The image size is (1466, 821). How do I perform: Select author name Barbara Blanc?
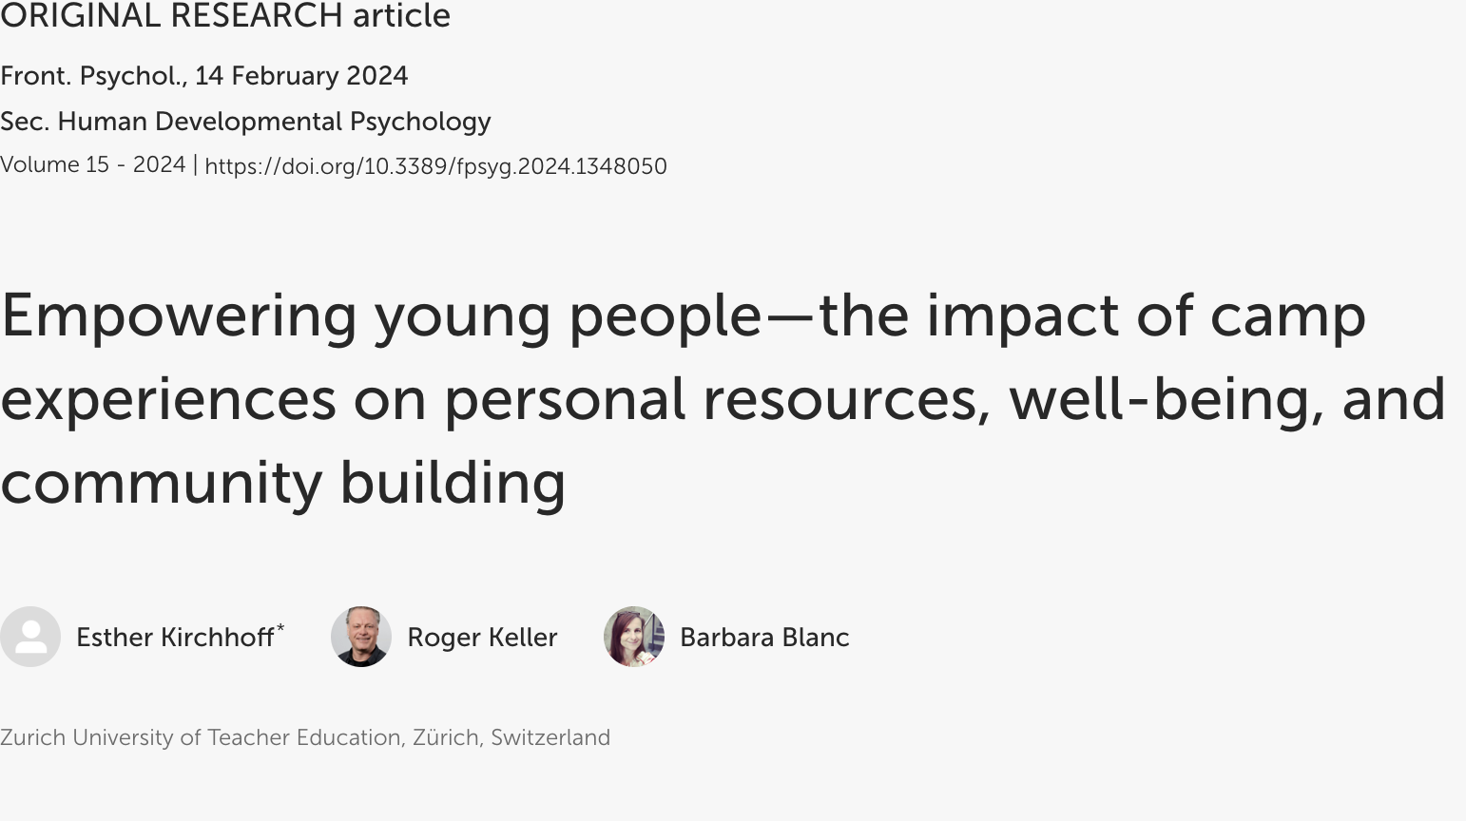point(764,638)
